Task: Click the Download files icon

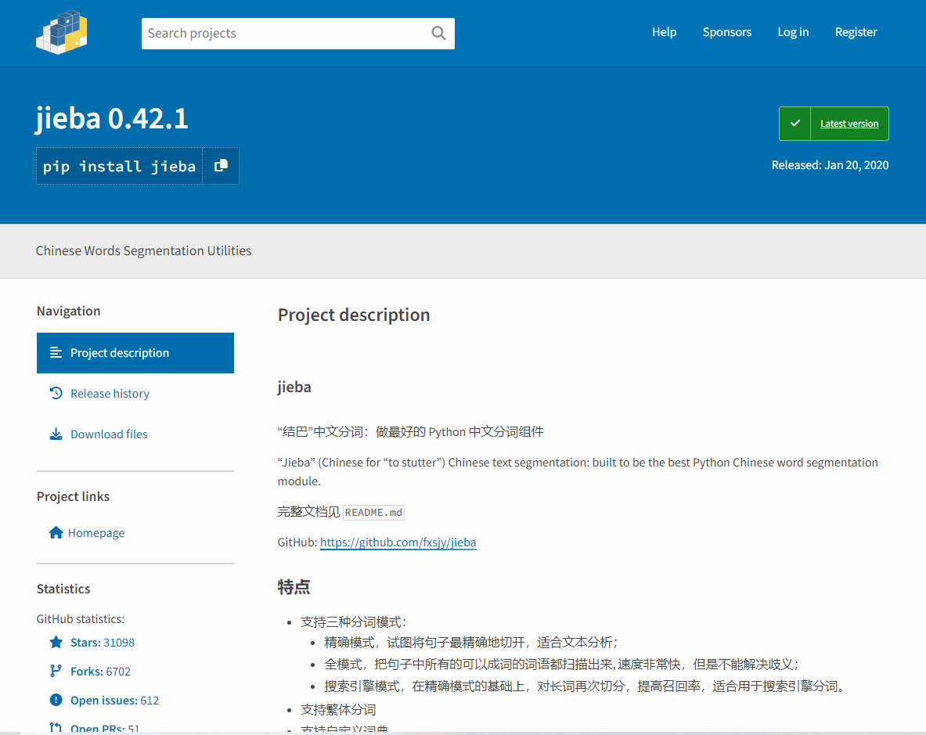Action: coord(55,434)
